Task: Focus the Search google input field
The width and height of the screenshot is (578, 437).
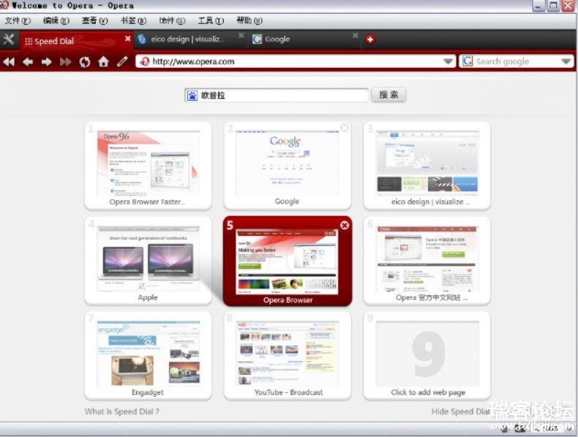Action: pyautogui.click(x=516, y=61)
